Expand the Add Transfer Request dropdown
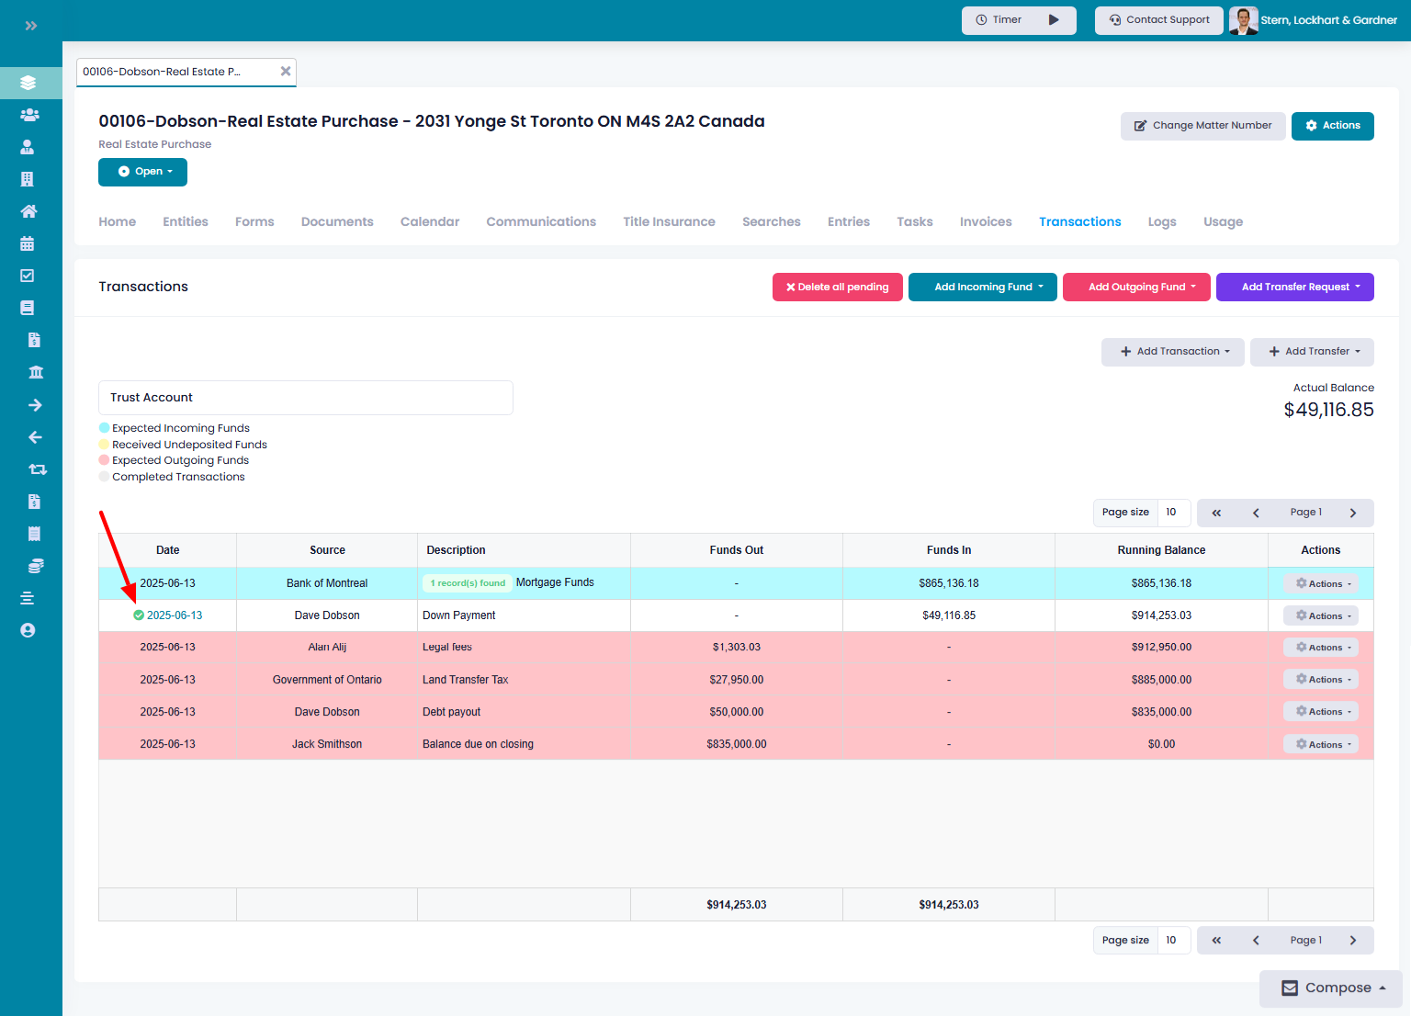This screenshot has width=1411, height=1016. 1295,287
